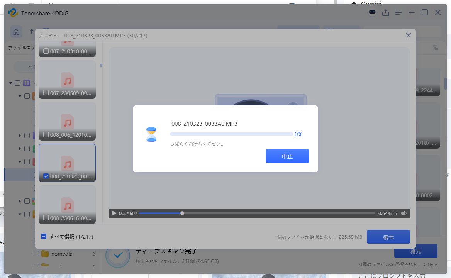This screenshot has width=451, height=278.
Task: Mute audio using the speaker icon
Action: (x=404, y=213)
